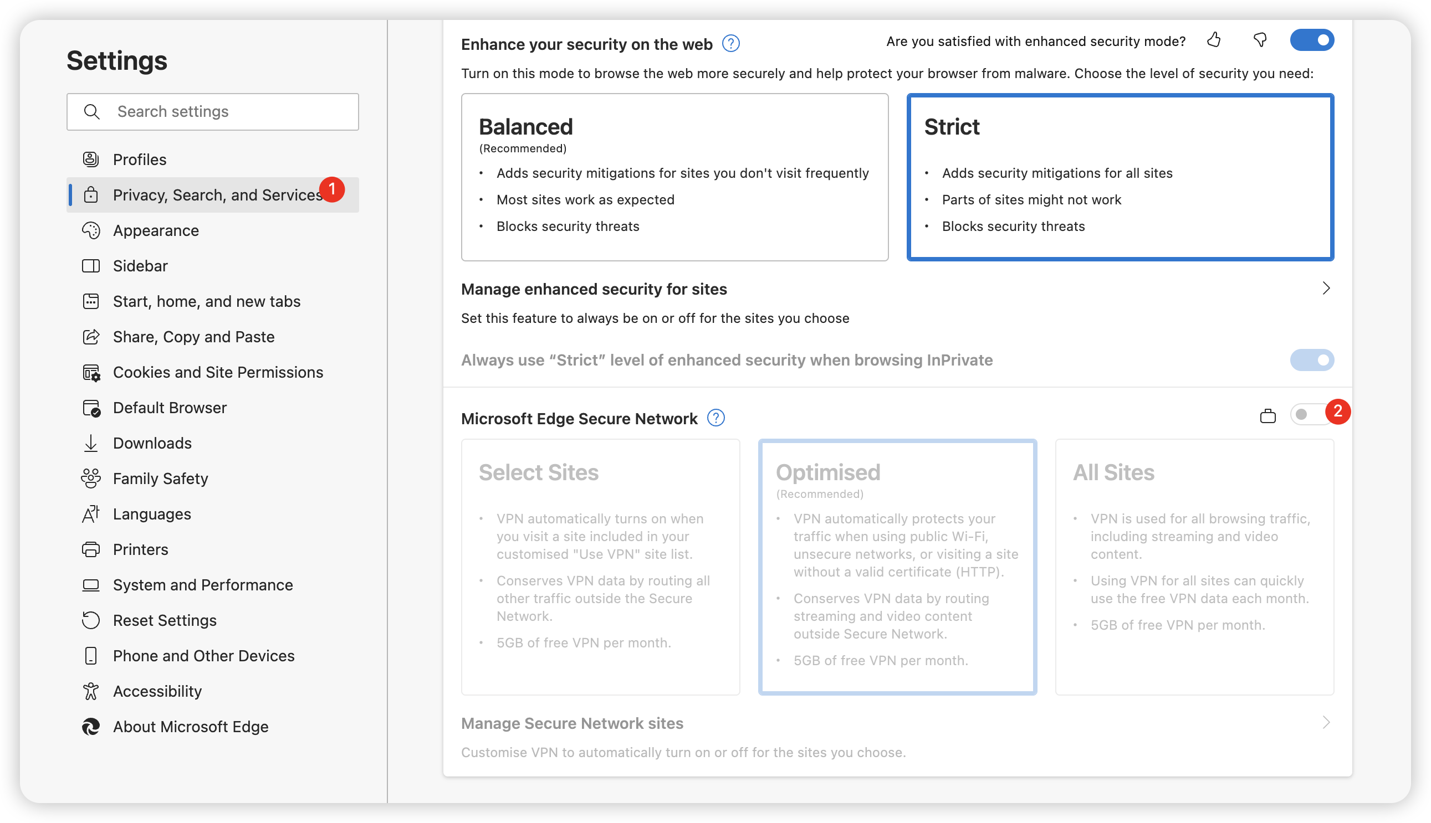Turn off enhanced security mode toggle
This screenshot has height=823, width=1431.
point(1312,40)
